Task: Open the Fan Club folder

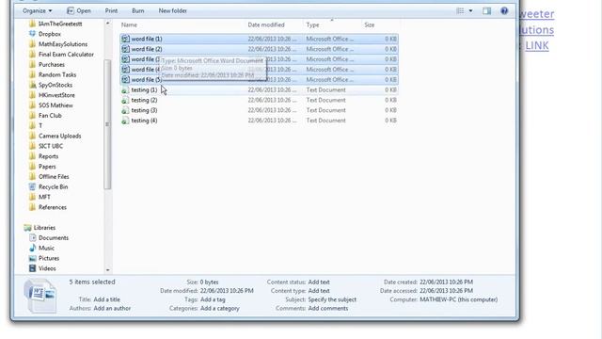Action: [x=50, y=115]
